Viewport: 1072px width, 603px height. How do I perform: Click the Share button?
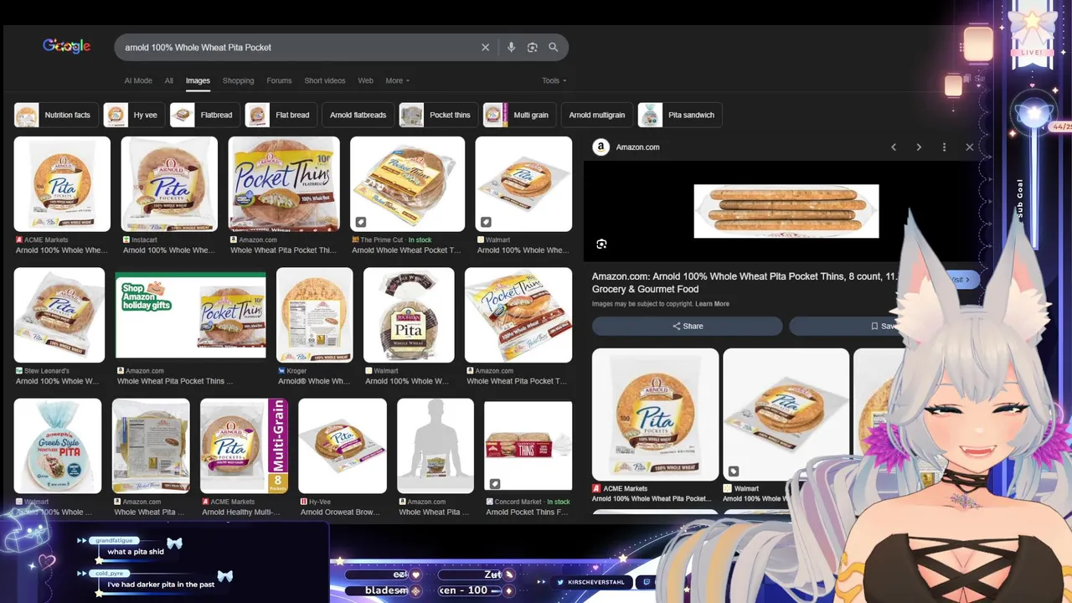tap(687, 326)
